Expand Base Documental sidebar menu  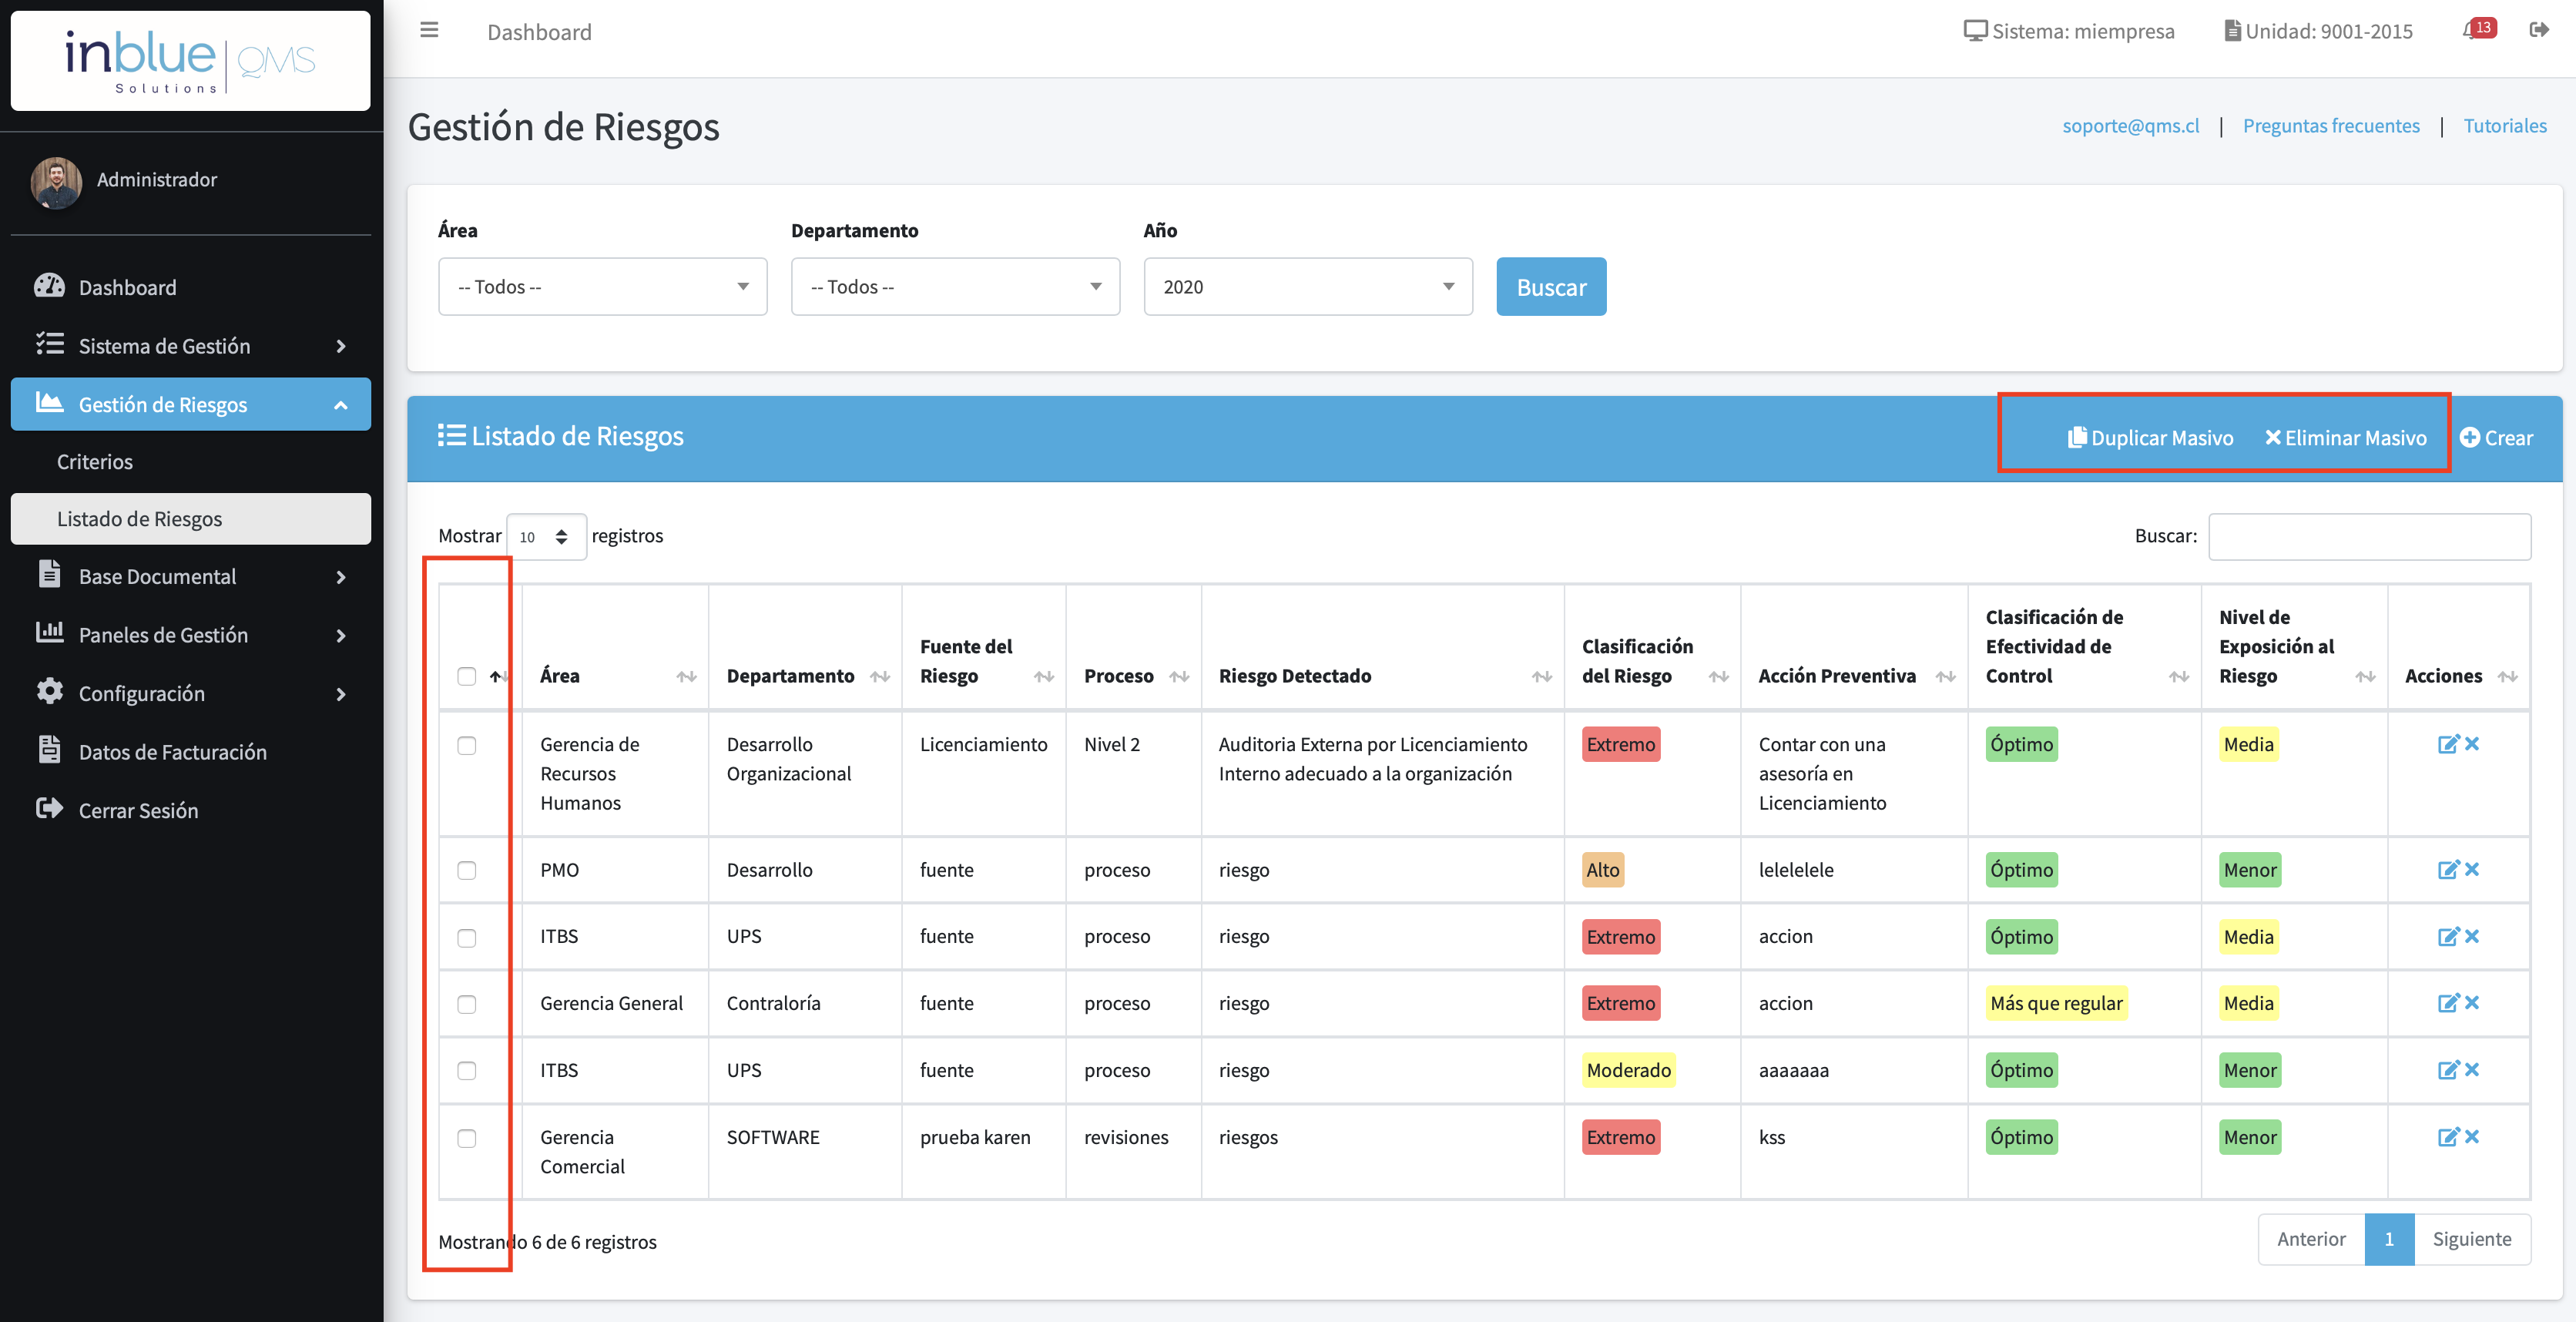(x=190, y=576)
